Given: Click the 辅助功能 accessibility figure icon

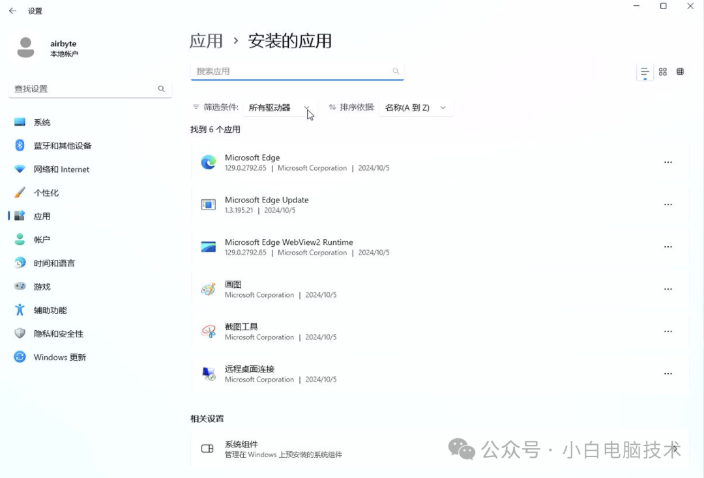Looking at the screenshot, I should (20, 310).
